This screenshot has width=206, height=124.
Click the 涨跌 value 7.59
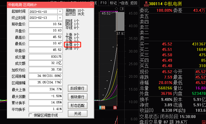pos(168,77)
